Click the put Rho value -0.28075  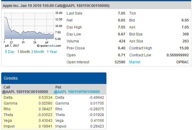click(x=96, y=109)
